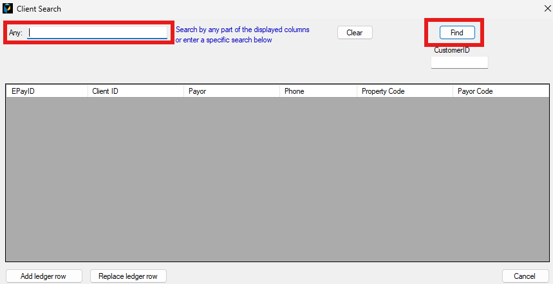This screenshot has height=284, width=553.
Task: Click the blue search hint text
Action: tap(242, 35)
